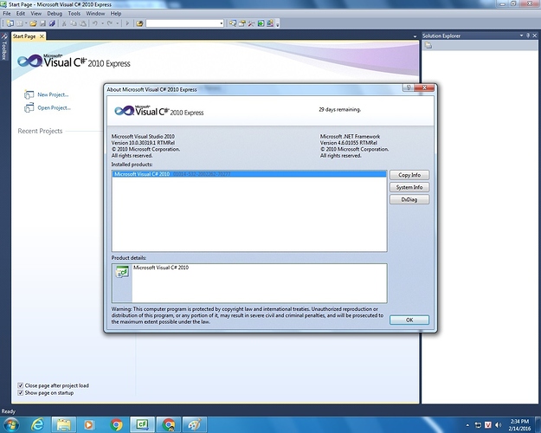Open the Properties Window toolbar icon
The image size is (541, 433).
click(242, 23)
